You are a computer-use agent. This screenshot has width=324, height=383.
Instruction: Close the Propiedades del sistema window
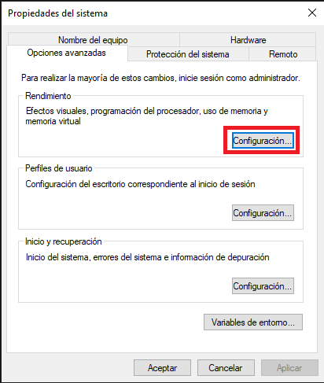[x=312, y=13]
